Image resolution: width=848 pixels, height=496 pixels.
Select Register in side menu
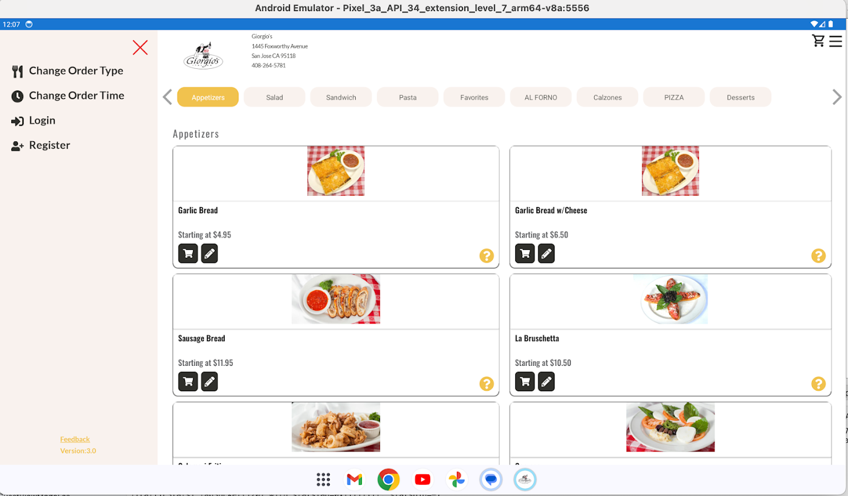[41, 145]
